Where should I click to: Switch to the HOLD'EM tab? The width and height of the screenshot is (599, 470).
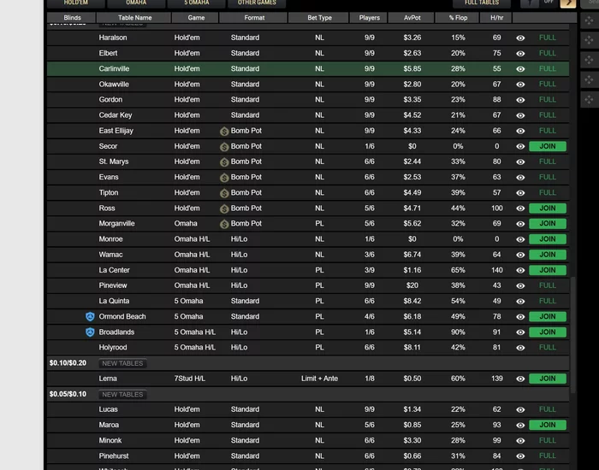(x=75, y=3)
